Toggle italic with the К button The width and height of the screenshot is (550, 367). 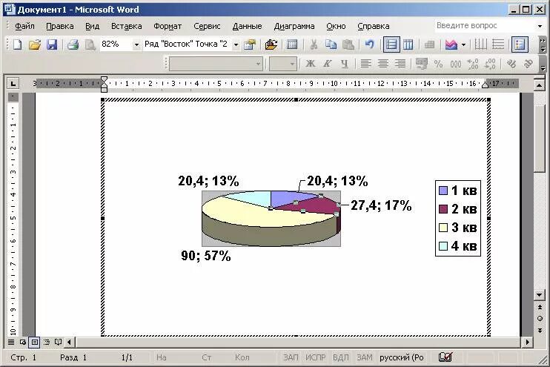328,64
